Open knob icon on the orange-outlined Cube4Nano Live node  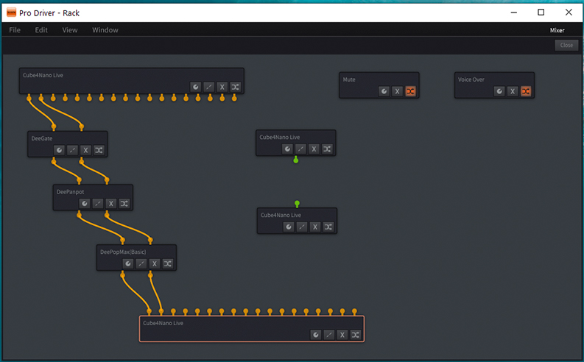click(316, 335)
